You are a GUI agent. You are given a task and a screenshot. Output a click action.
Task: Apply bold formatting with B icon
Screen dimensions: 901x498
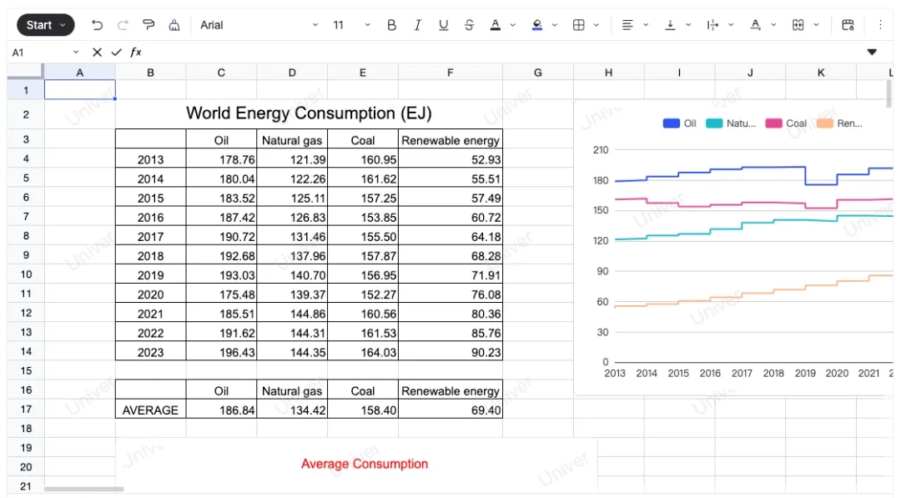tap(391, 25)
